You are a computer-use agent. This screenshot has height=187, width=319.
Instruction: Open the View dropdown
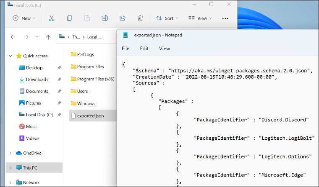[200, 18]
